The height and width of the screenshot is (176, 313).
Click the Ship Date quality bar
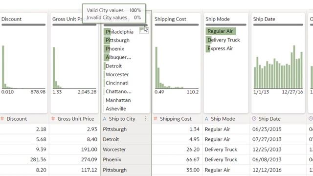coord(278,25)
